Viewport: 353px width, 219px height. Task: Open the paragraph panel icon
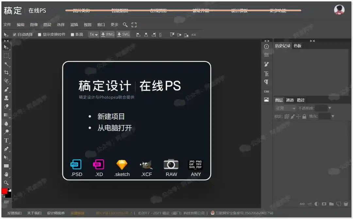coord(266,82)
